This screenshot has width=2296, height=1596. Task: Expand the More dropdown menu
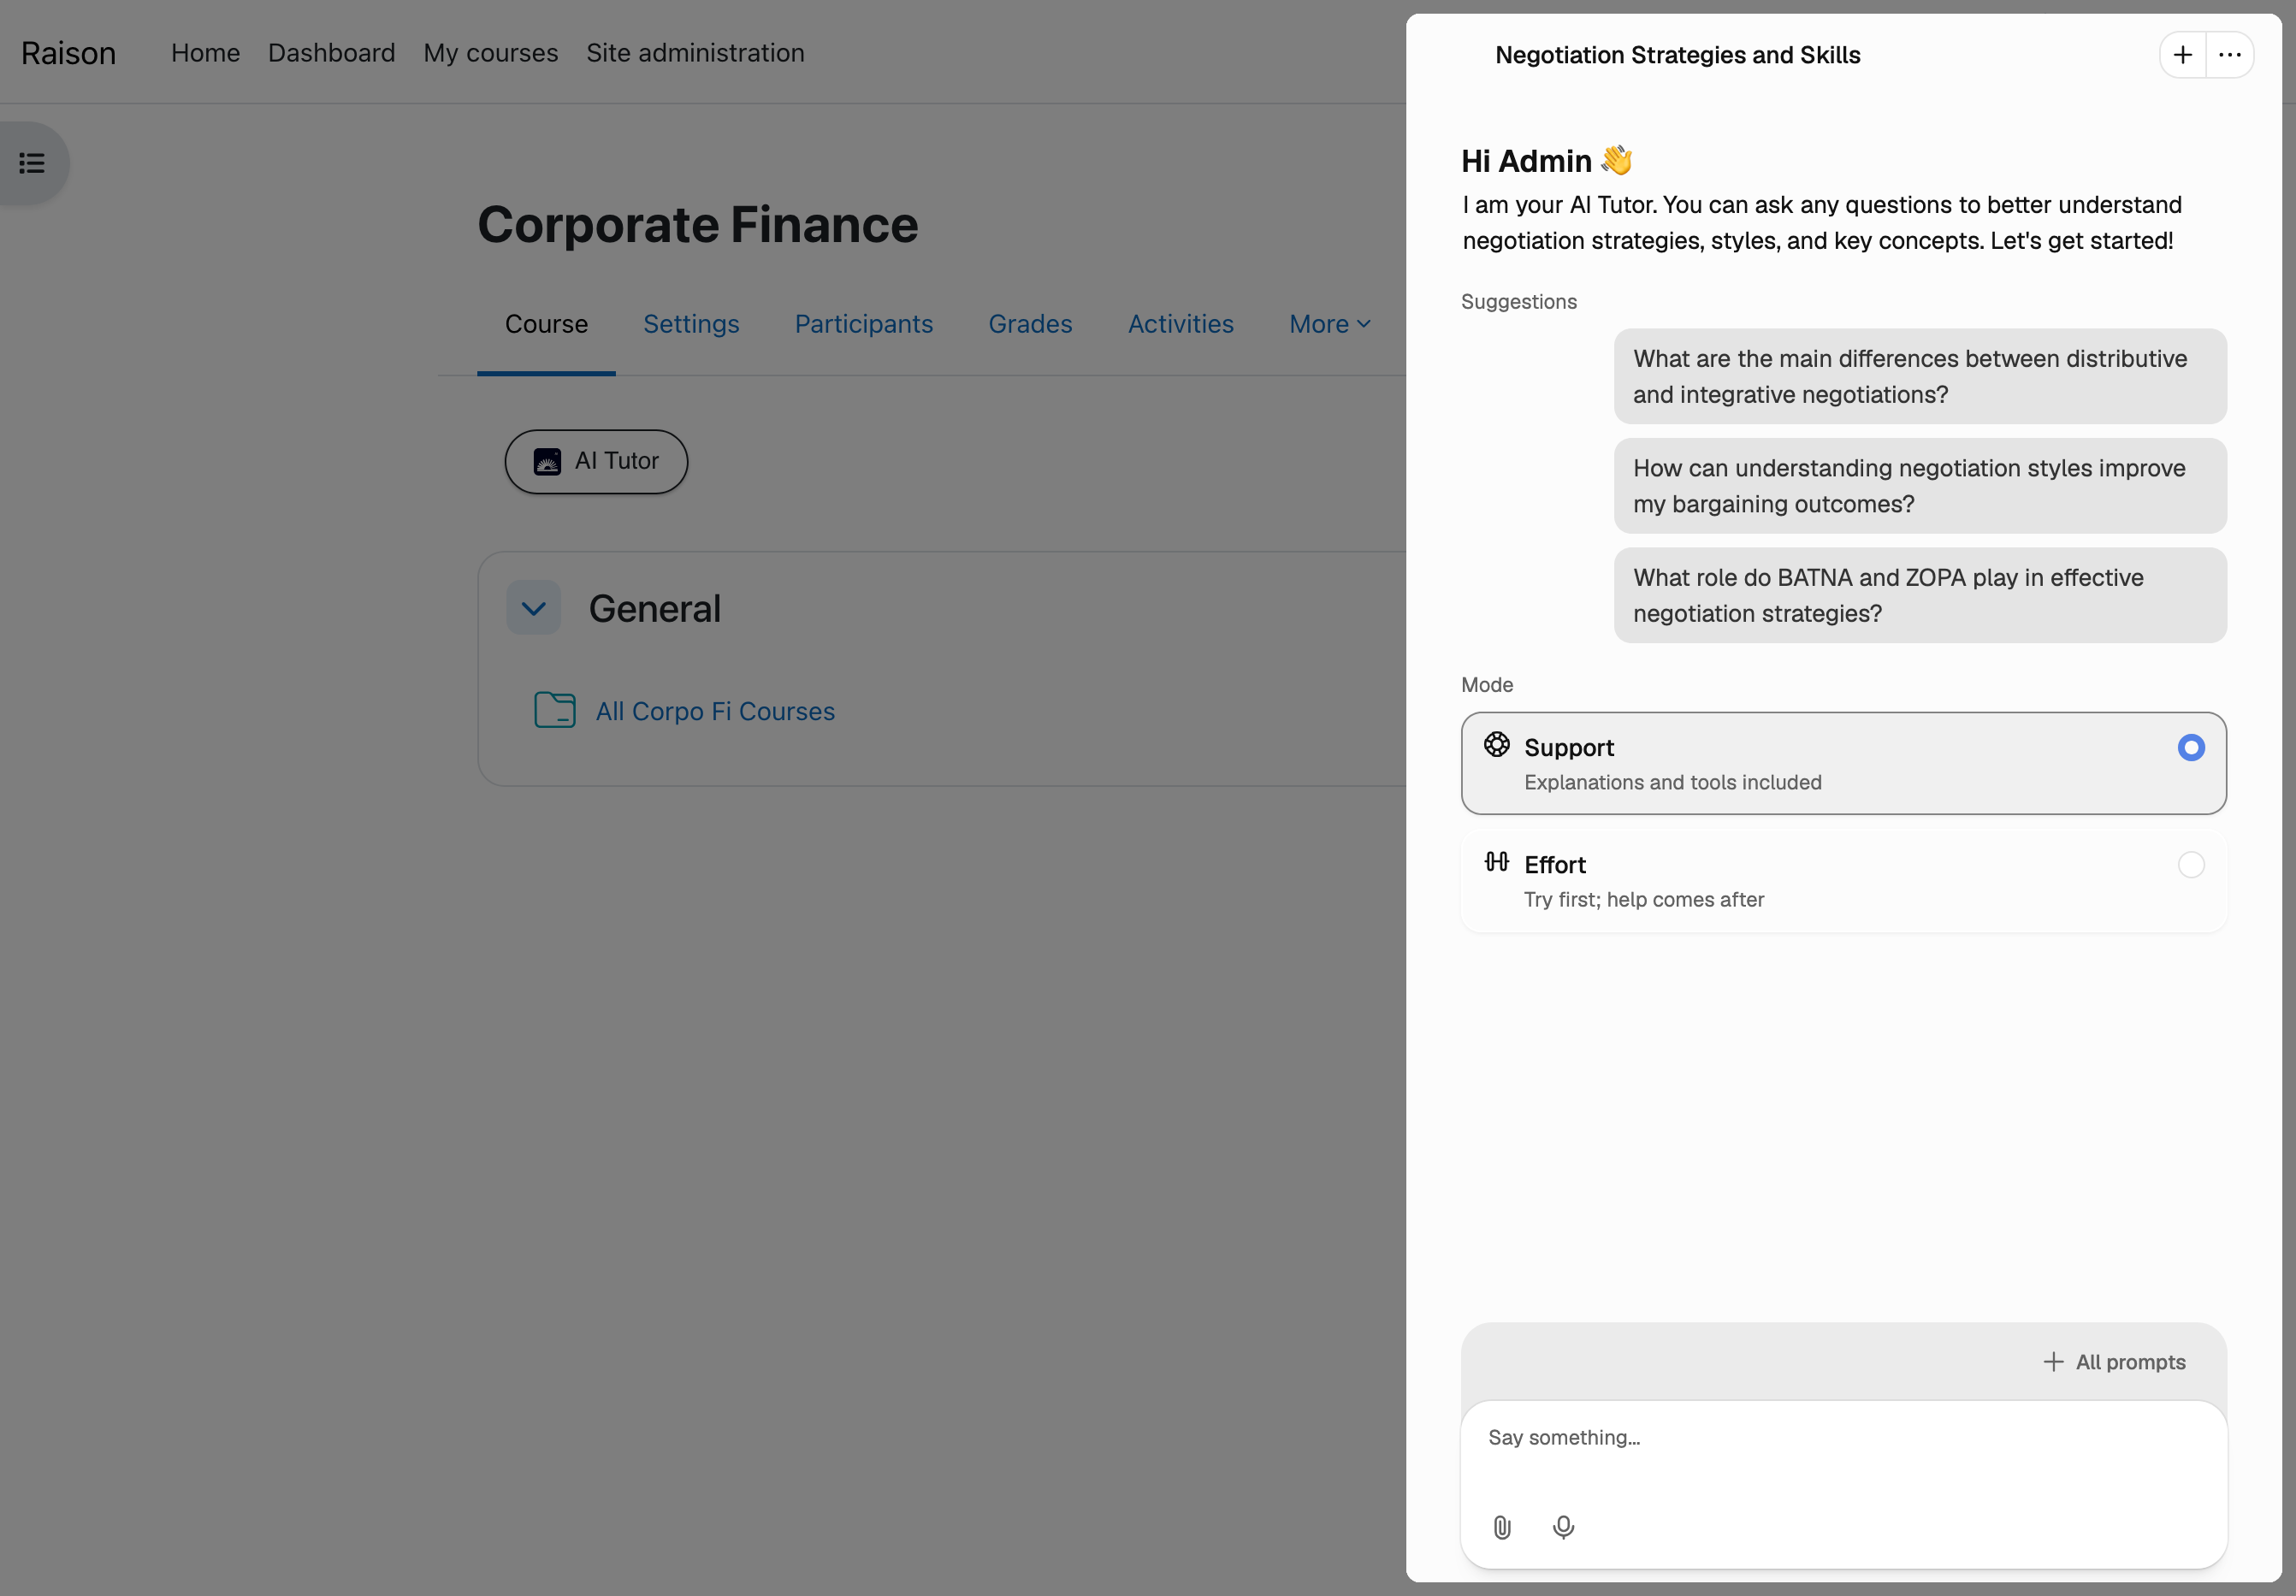click(x=1329, y=324)
